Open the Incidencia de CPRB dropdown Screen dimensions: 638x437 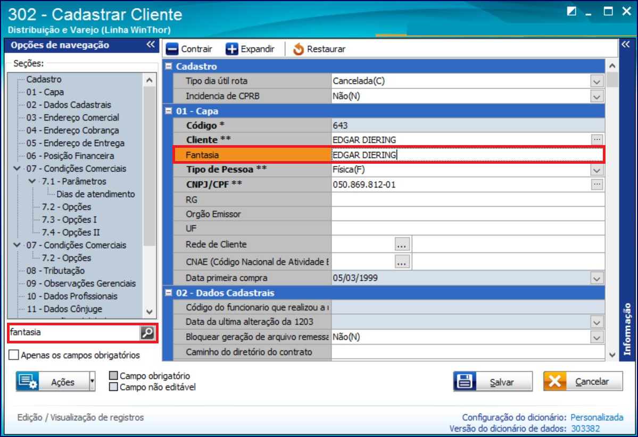597,96
